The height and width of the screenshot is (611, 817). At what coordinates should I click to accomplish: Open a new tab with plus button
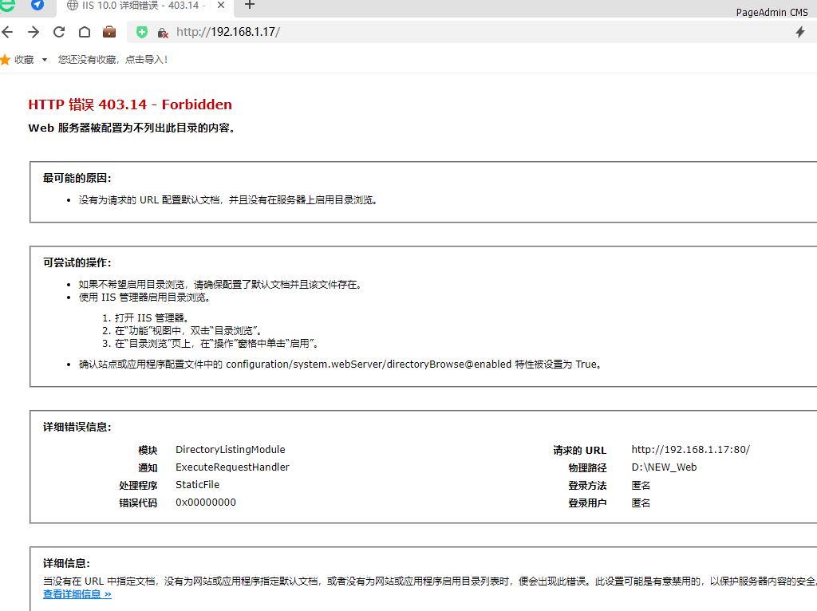(x=250, y=5)
